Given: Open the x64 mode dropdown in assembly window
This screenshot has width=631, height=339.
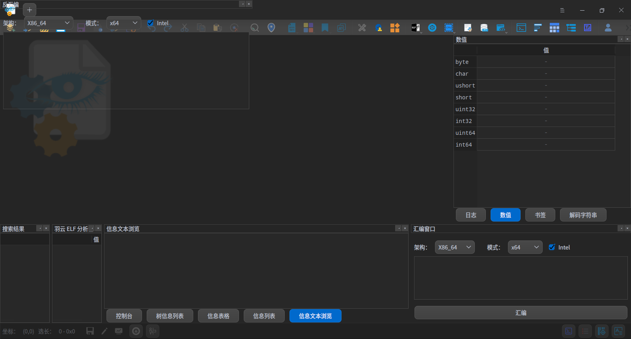Looking at the screenshot, I should [x=525, y=247].
